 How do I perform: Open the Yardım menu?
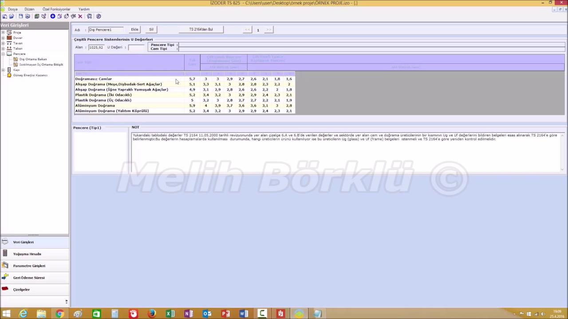(84, 9)
